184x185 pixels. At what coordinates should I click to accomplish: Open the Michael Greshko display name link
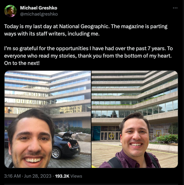[x=39, y=8]
